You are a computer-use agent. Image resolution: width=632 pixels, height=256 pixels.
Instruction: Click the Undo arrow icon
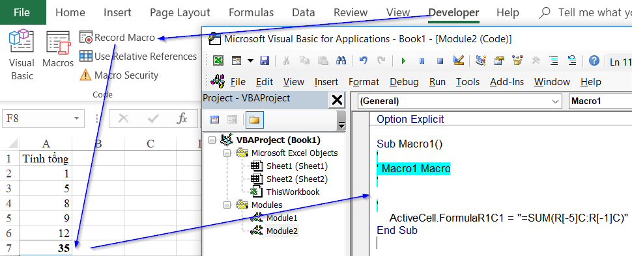click(x=363, y=60)
